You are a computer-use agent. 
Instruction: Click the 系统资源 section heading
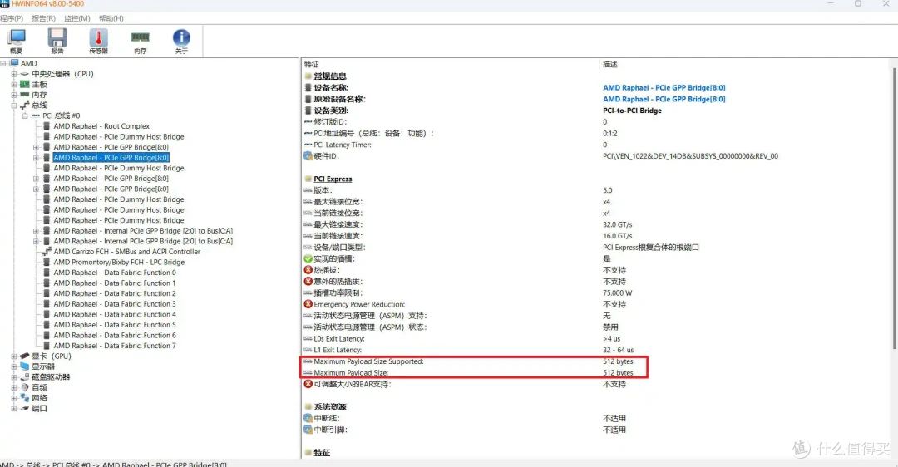330,407
